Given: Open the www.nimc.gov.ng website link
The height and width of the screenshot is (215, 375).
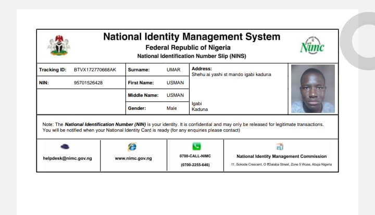Looking at the screenshot, I should pos(133,158).
